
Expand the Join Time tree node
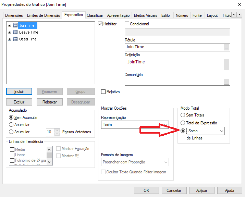[10, 25]
